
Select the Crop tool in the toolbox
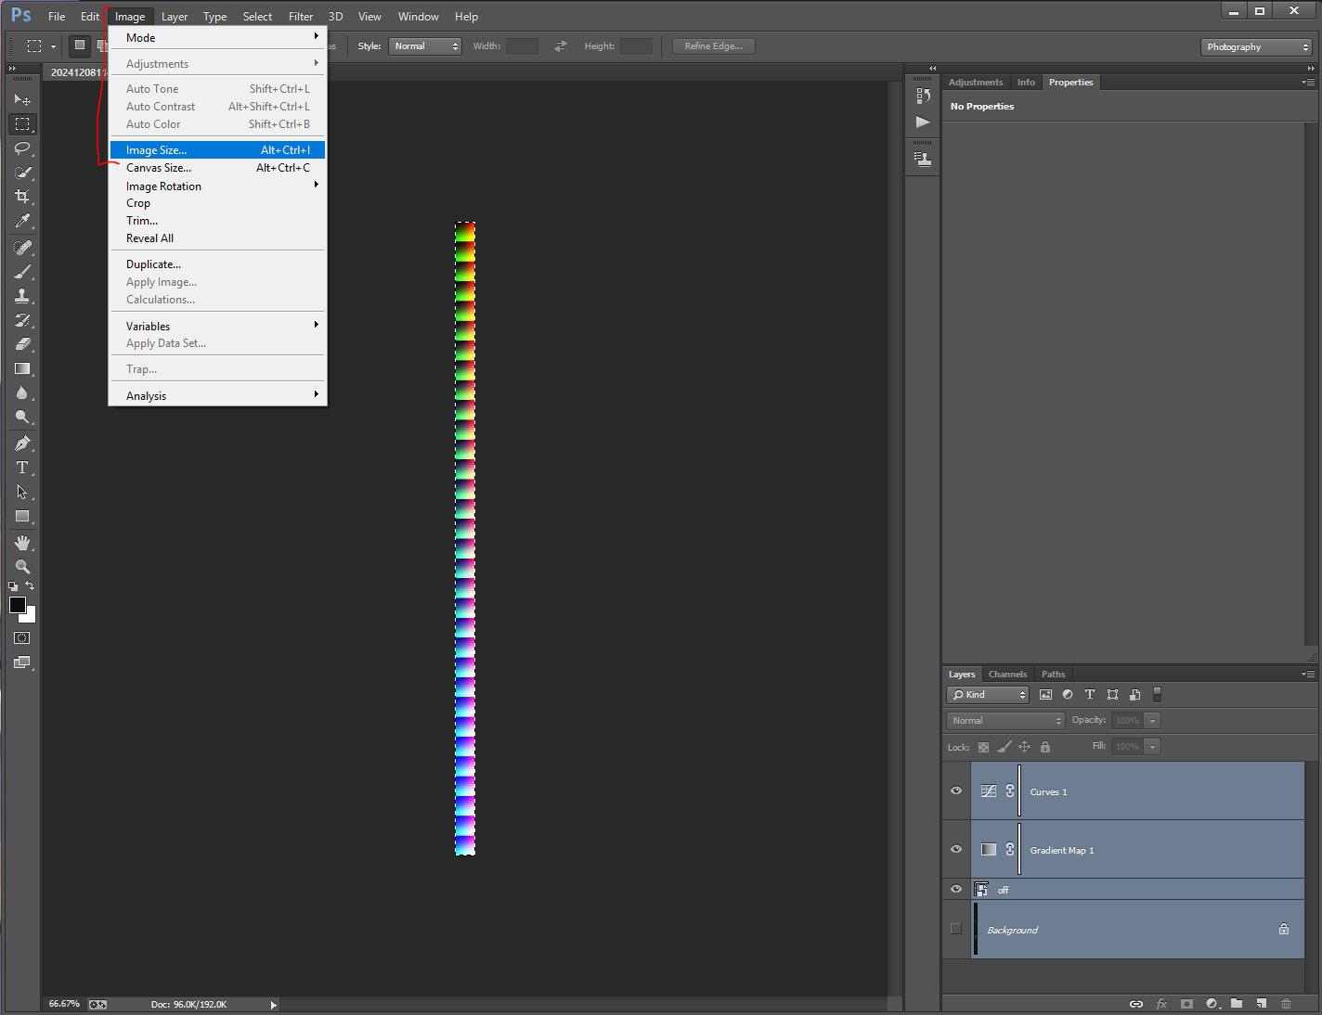click(22, 196)
